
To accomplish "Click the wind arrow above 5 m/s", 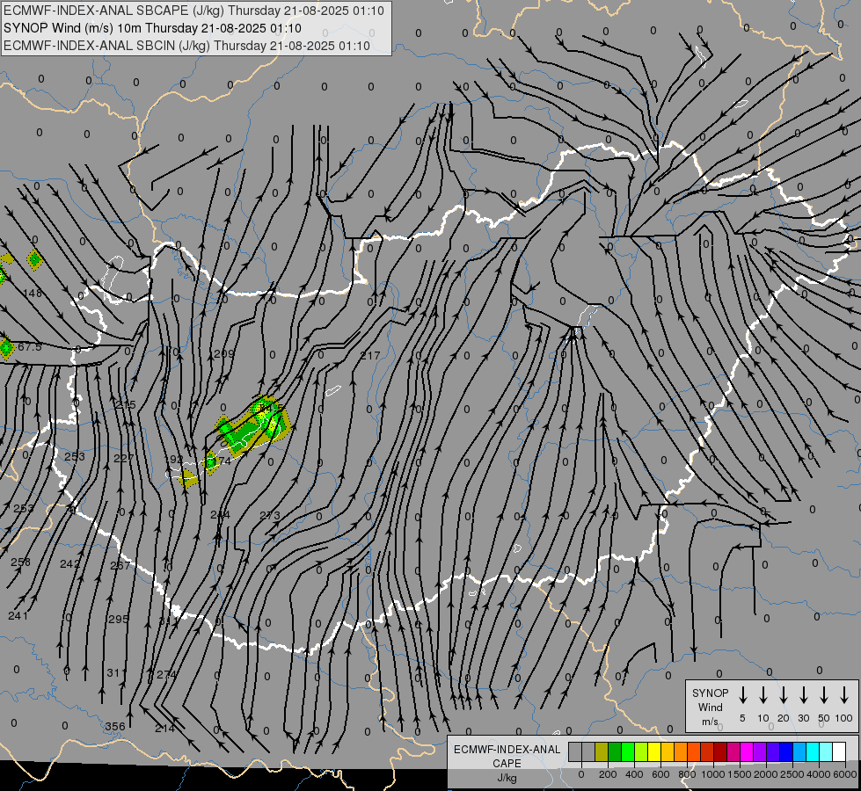I will click(x=742, y=695).
